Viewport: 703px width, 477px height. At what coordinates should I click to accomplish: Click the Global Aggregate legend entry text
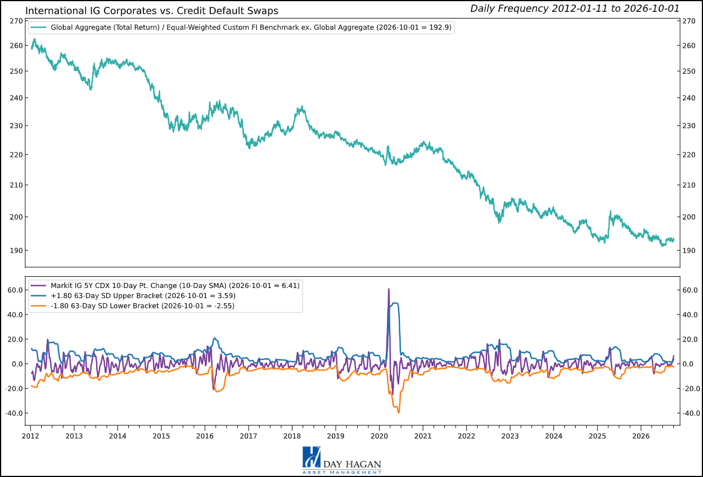click(251, 27)
